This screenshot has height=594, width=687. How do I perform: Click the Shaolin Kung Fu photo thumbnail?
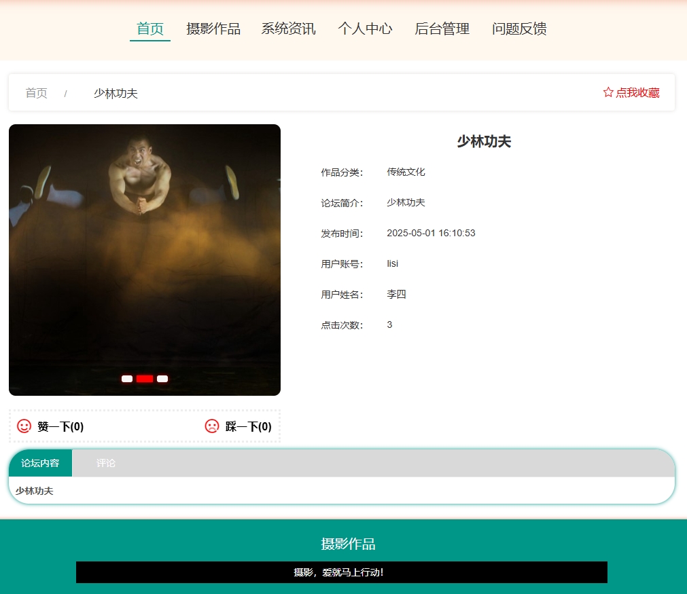click(144, 259)
